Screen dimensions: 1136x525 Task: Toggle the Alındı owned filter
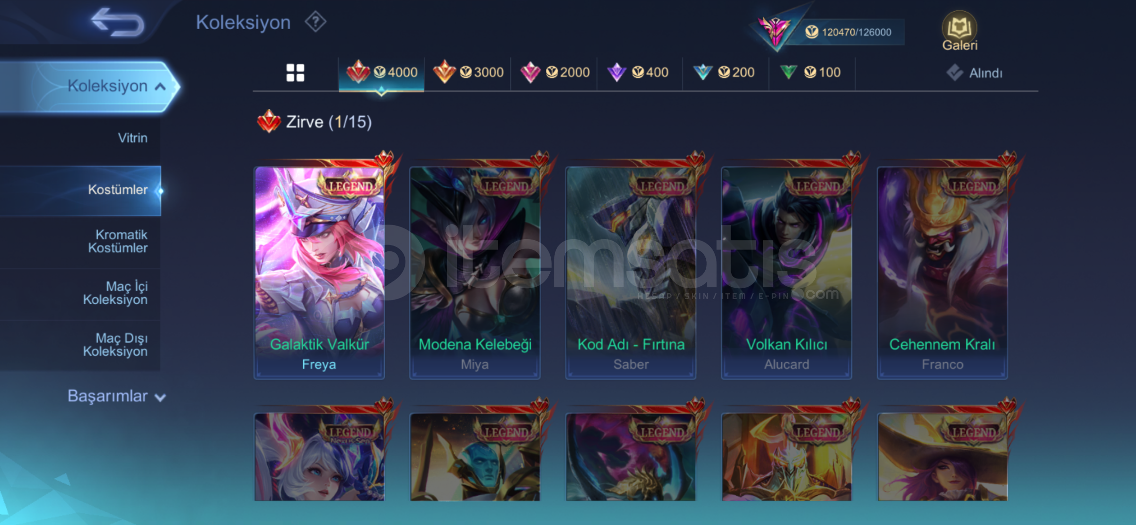coord(975,73)
